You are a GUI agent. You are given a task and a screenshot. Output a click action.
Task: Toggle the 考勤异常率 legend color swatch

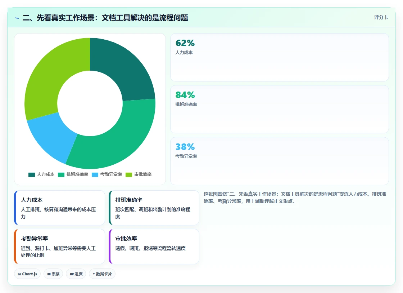point(95,174)
